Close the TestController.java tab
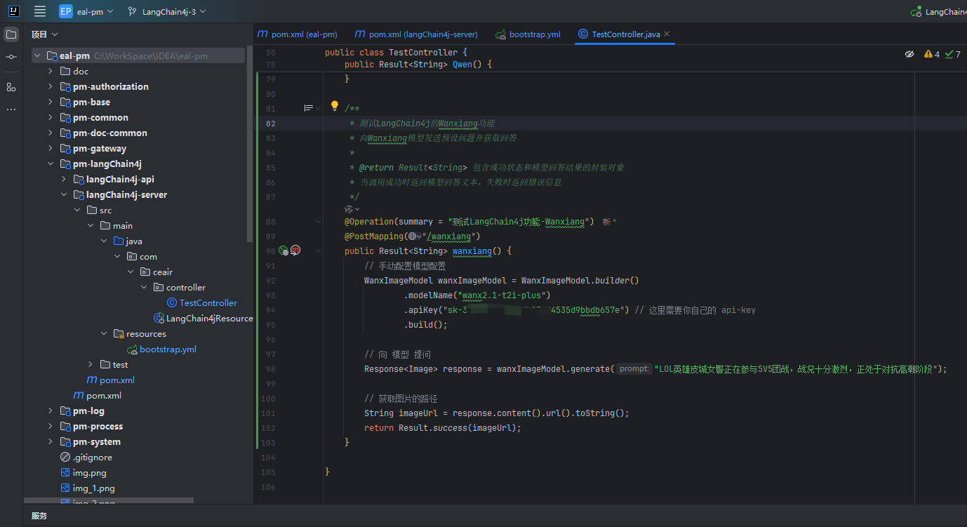The height and width of the screenshot is (527, 967). pyautogui.click(x=667, y=34)
